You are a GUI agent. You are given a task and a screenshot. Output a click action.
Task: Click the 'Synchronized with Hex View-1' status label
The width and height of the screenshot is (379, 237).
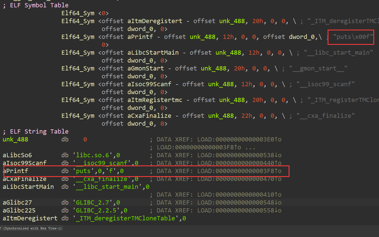click(32, 228)
